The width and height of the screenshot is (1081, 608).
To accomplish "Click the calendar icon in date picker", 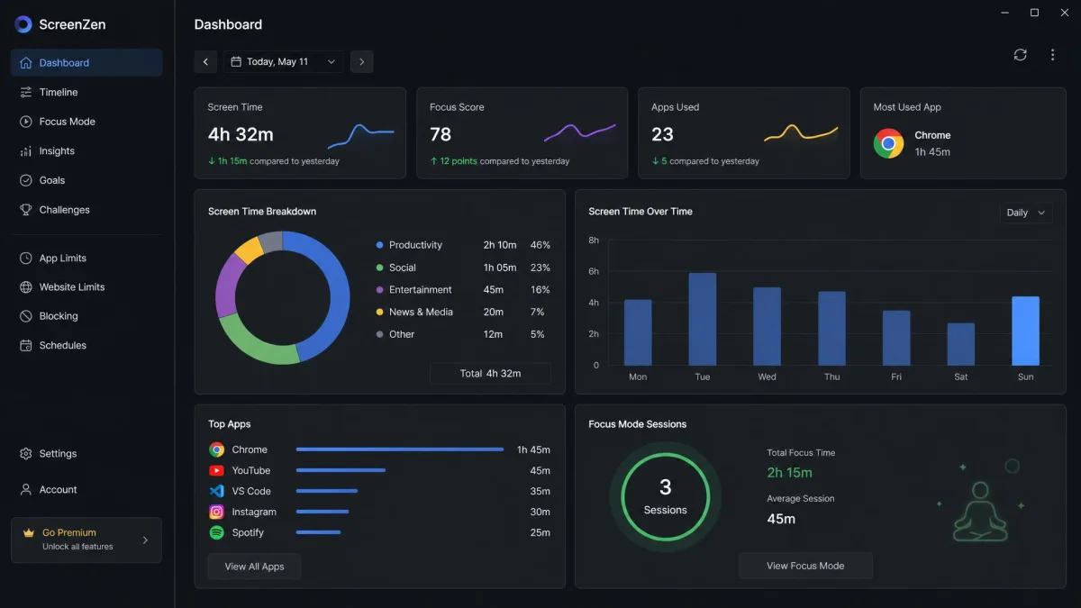I will pyautogui.click(x=236, y=62).
